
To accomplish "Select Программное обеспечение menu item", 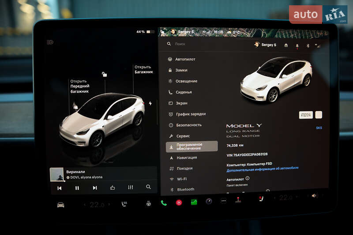I will (192, 147).
